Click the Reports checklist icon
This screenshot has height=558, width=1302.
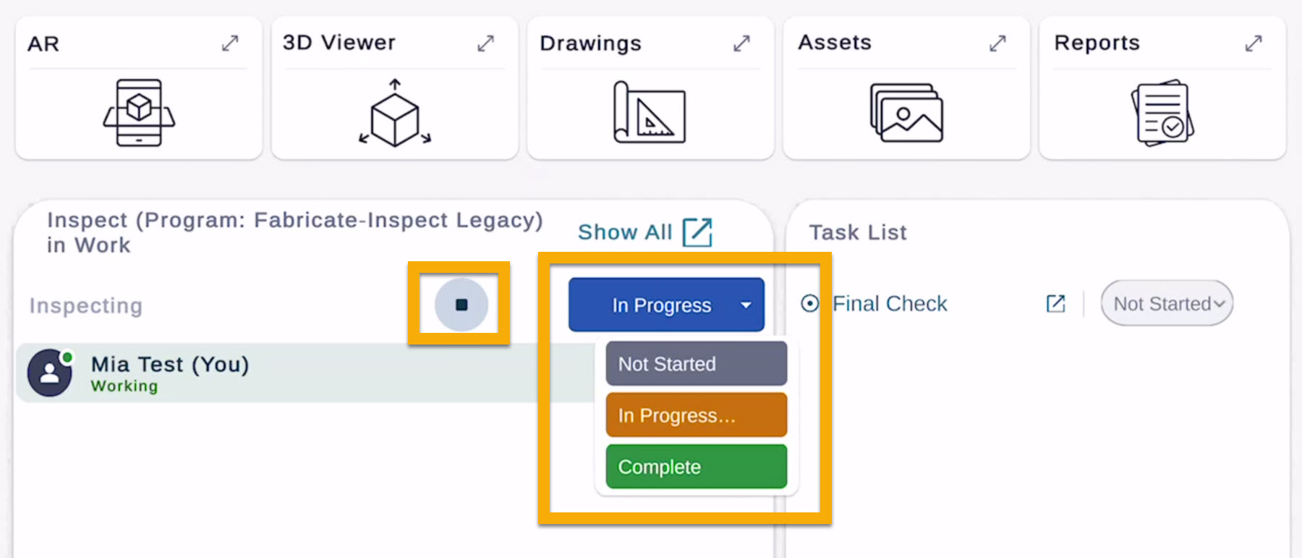pyautogui.click(x=1162, y=114)
